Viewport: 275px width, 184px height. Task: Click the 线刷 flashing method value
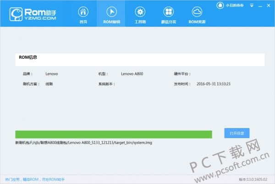[49, 84]
